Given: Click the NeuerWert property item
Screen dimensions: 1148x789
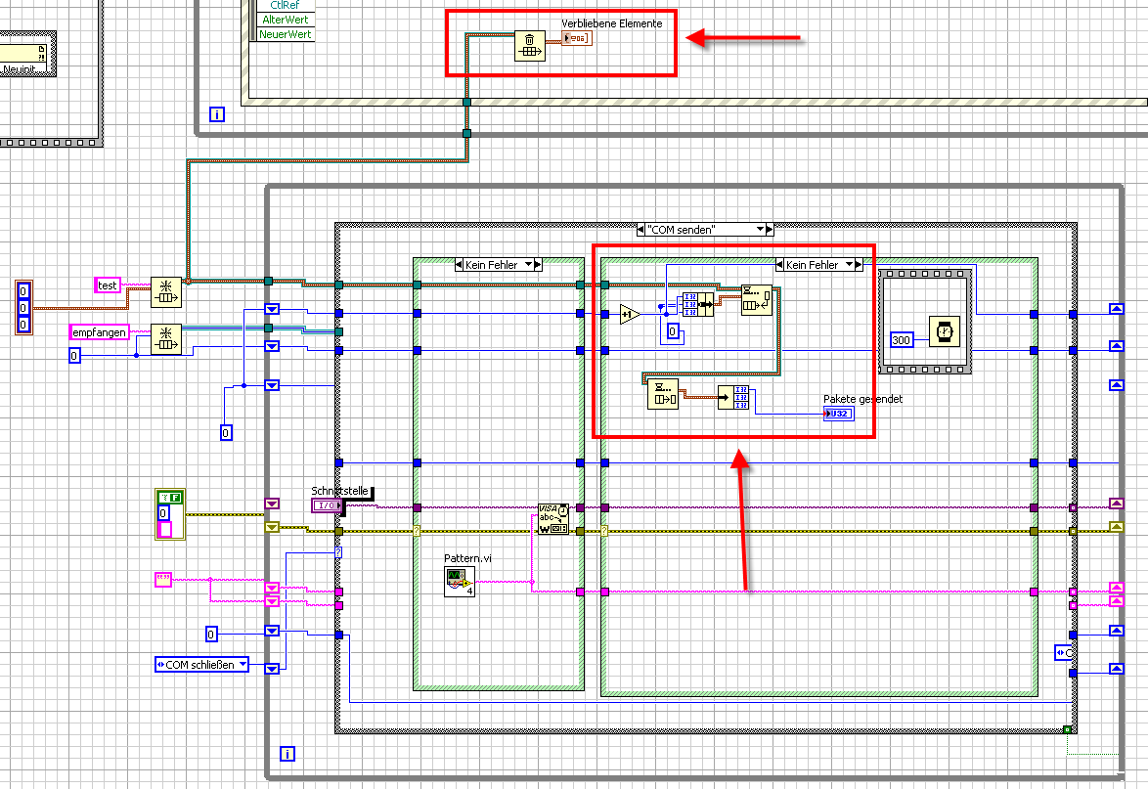Looking at the screenshot, I should pyautogui.click(x=285, y=34).
